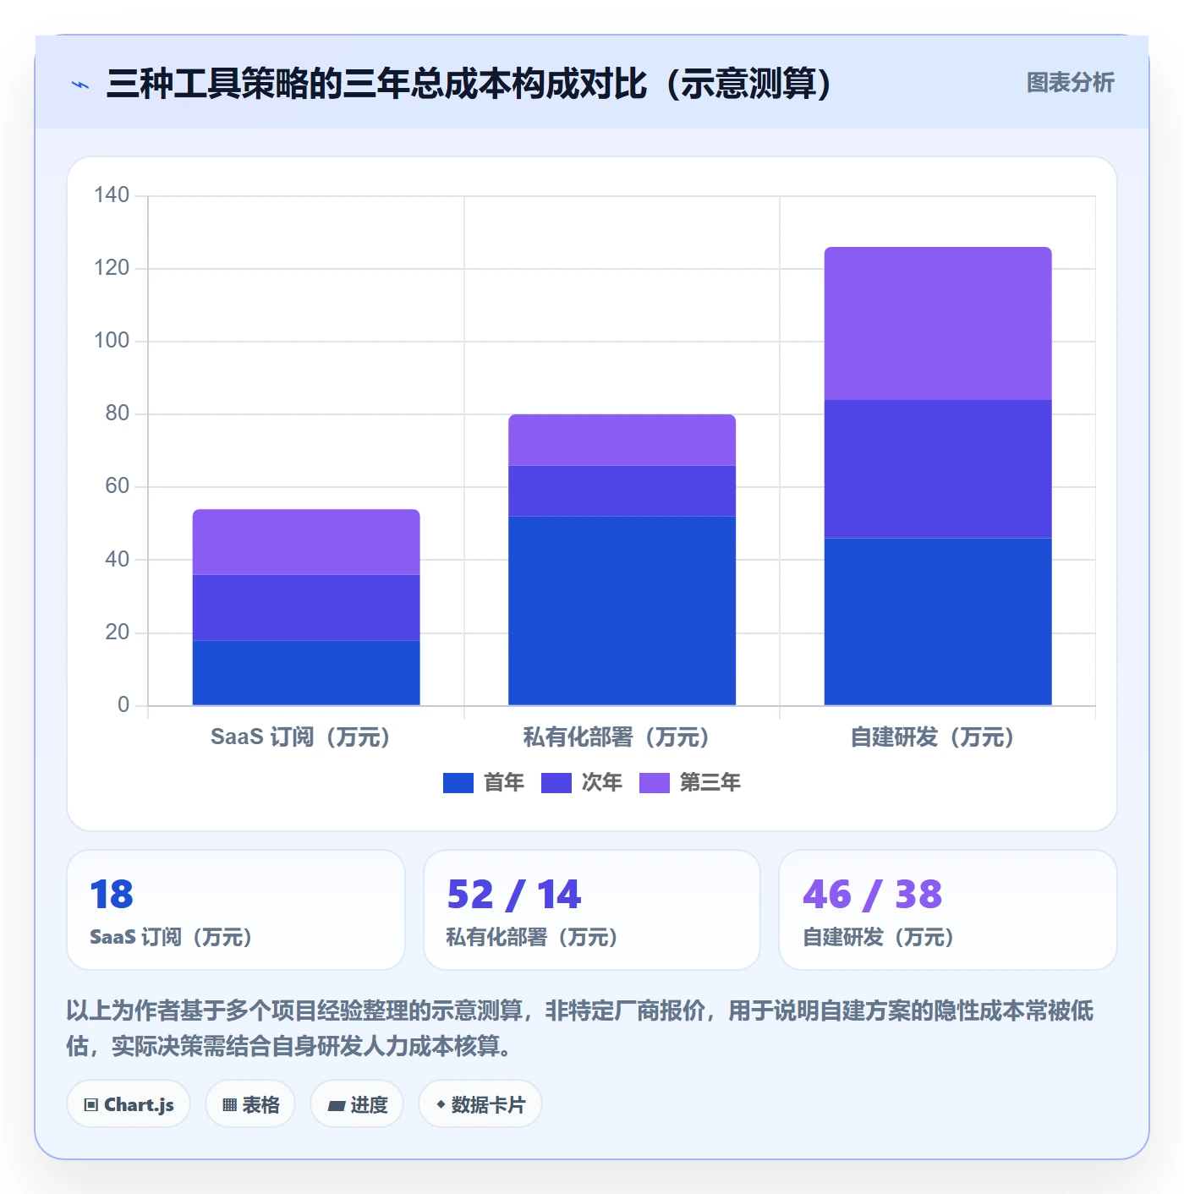
Task: Click the 私有化部署 first-year bar segment
Action: tap(622, 611)
